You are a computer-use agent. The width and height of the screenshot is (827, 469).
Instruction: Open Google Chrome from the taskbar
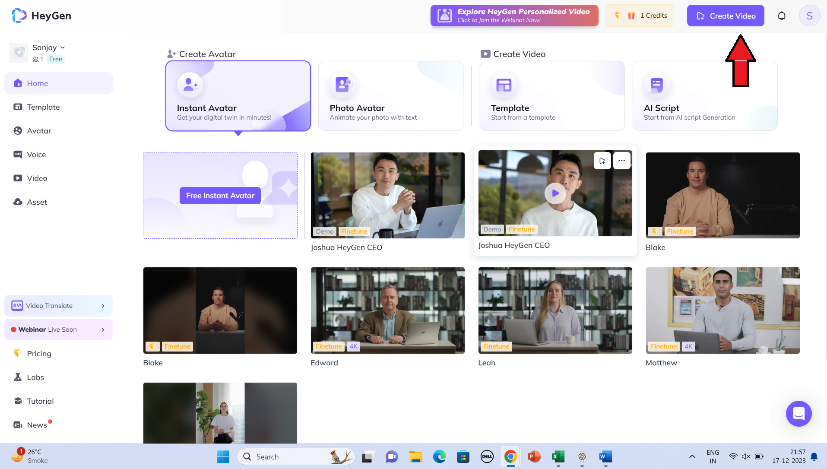pyautogui.click(x=510, y=456)
